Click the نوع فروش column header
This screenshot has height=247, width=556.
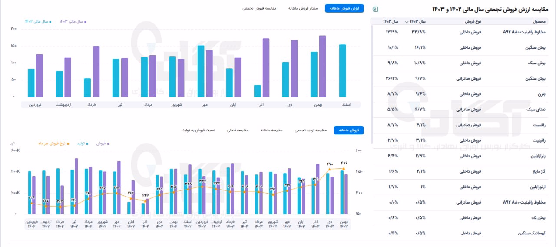(x=472, y=21)
